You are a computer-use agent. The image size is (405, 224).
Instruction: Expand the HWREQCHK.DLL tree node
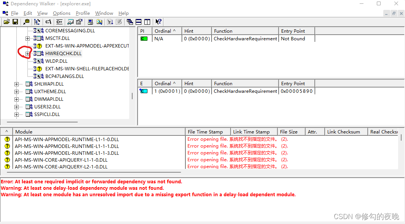[x=28, y=54]
